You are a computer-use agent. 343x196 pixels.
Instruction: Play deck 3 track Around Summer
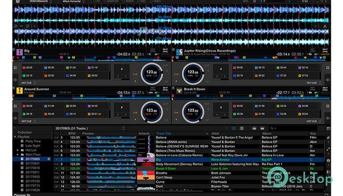135,120
